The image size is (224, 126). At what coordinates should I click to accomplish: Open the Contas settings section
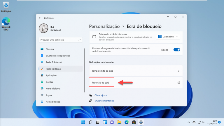coord(61,82)
